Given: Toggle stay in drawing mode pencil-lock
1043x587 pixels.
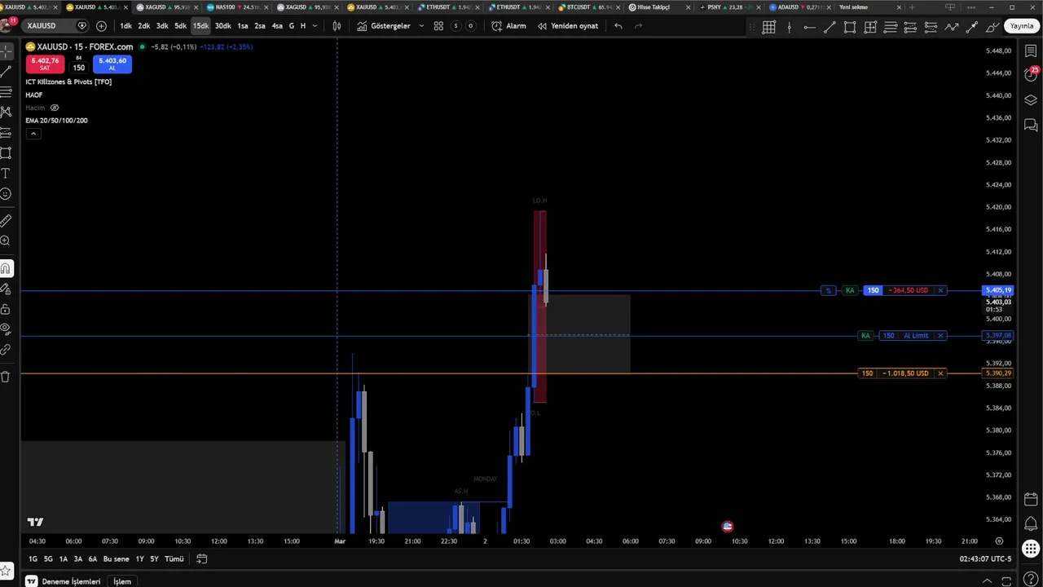Looking at the screenshot, I should [6, 289].
